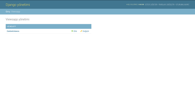This screenshot has height=110, width=195.
Task: Click the Ekle text link
Action: 75,31
